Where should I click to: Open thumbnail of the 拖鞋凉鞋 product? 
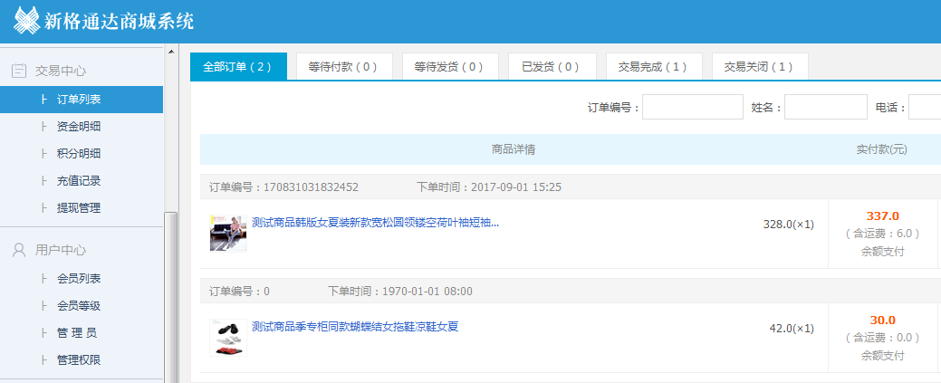click(228, 337)
